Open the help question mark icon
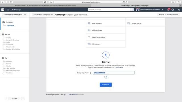Viewport: 182px width, 102px height. click(x=179, y=10)
